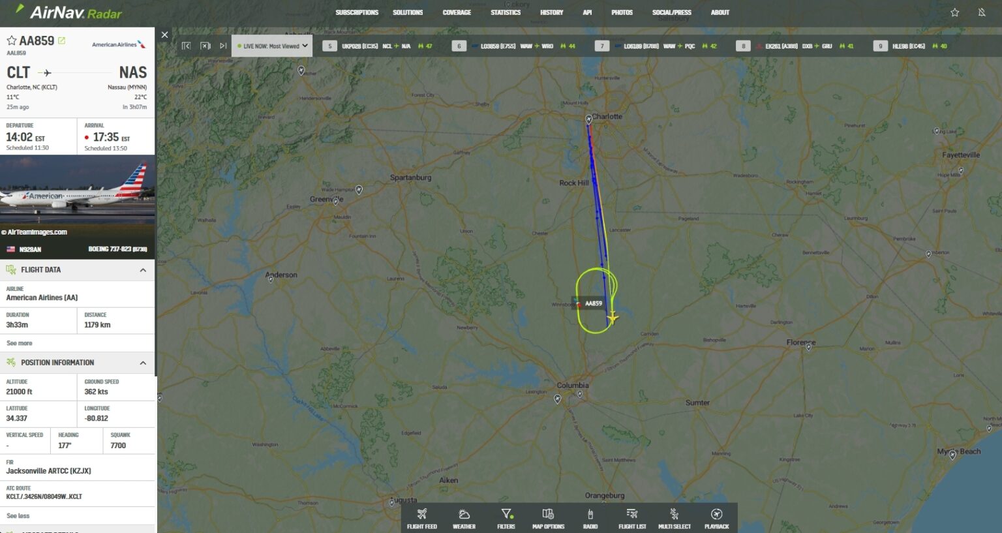The image size is (1002, 533).
Task: Open the Live Now Most Viewed dropdown
Action: 272,46
